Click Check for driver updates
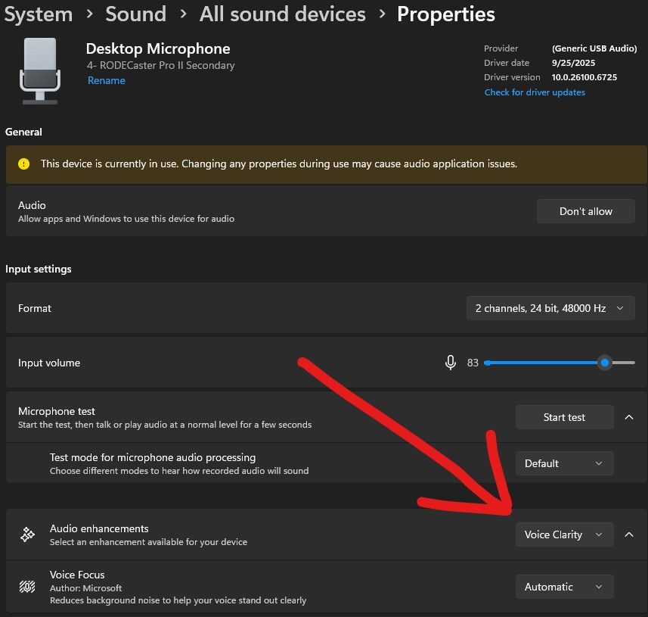This screenshot has width=648, height=617. pos(535,92)
